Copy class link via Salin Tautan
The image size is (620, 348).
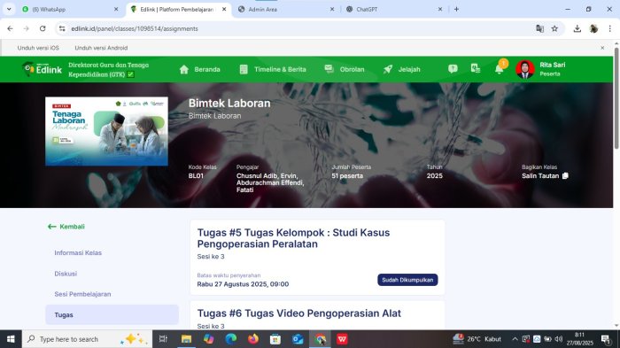point(545,175)
